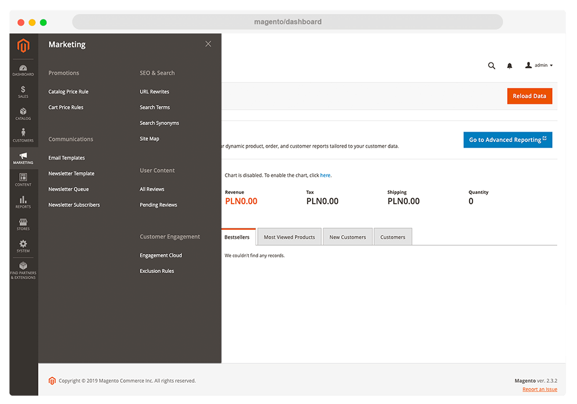Image resolution: width=577 pixels, height=404 pixels.
Task: Click the Tax PLN0.00 value
Action: (x=323, y=201)
